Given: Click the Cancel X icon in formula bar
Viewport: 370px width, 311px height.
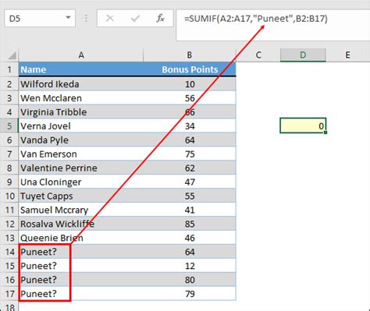Looking at the screenshot, I should (x=110, y=19).
